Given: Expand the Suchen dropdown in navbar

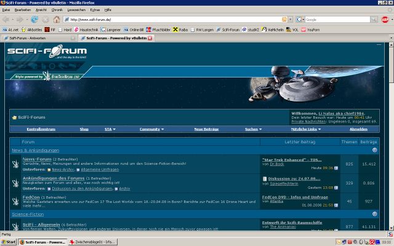Looking at the screenshot, I should pyautogui.click(x=253, y=129).
